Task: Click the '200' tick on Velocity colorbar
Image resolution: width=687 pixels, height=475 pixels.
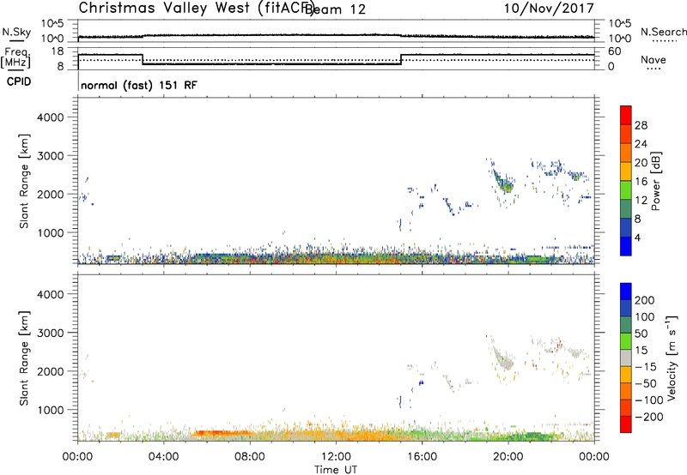Action: pos(645,300)
